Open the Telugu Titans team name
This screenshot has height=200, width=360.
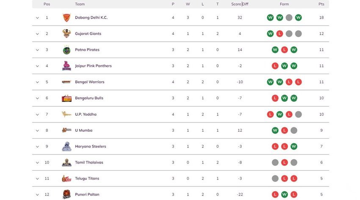point(87,179)
